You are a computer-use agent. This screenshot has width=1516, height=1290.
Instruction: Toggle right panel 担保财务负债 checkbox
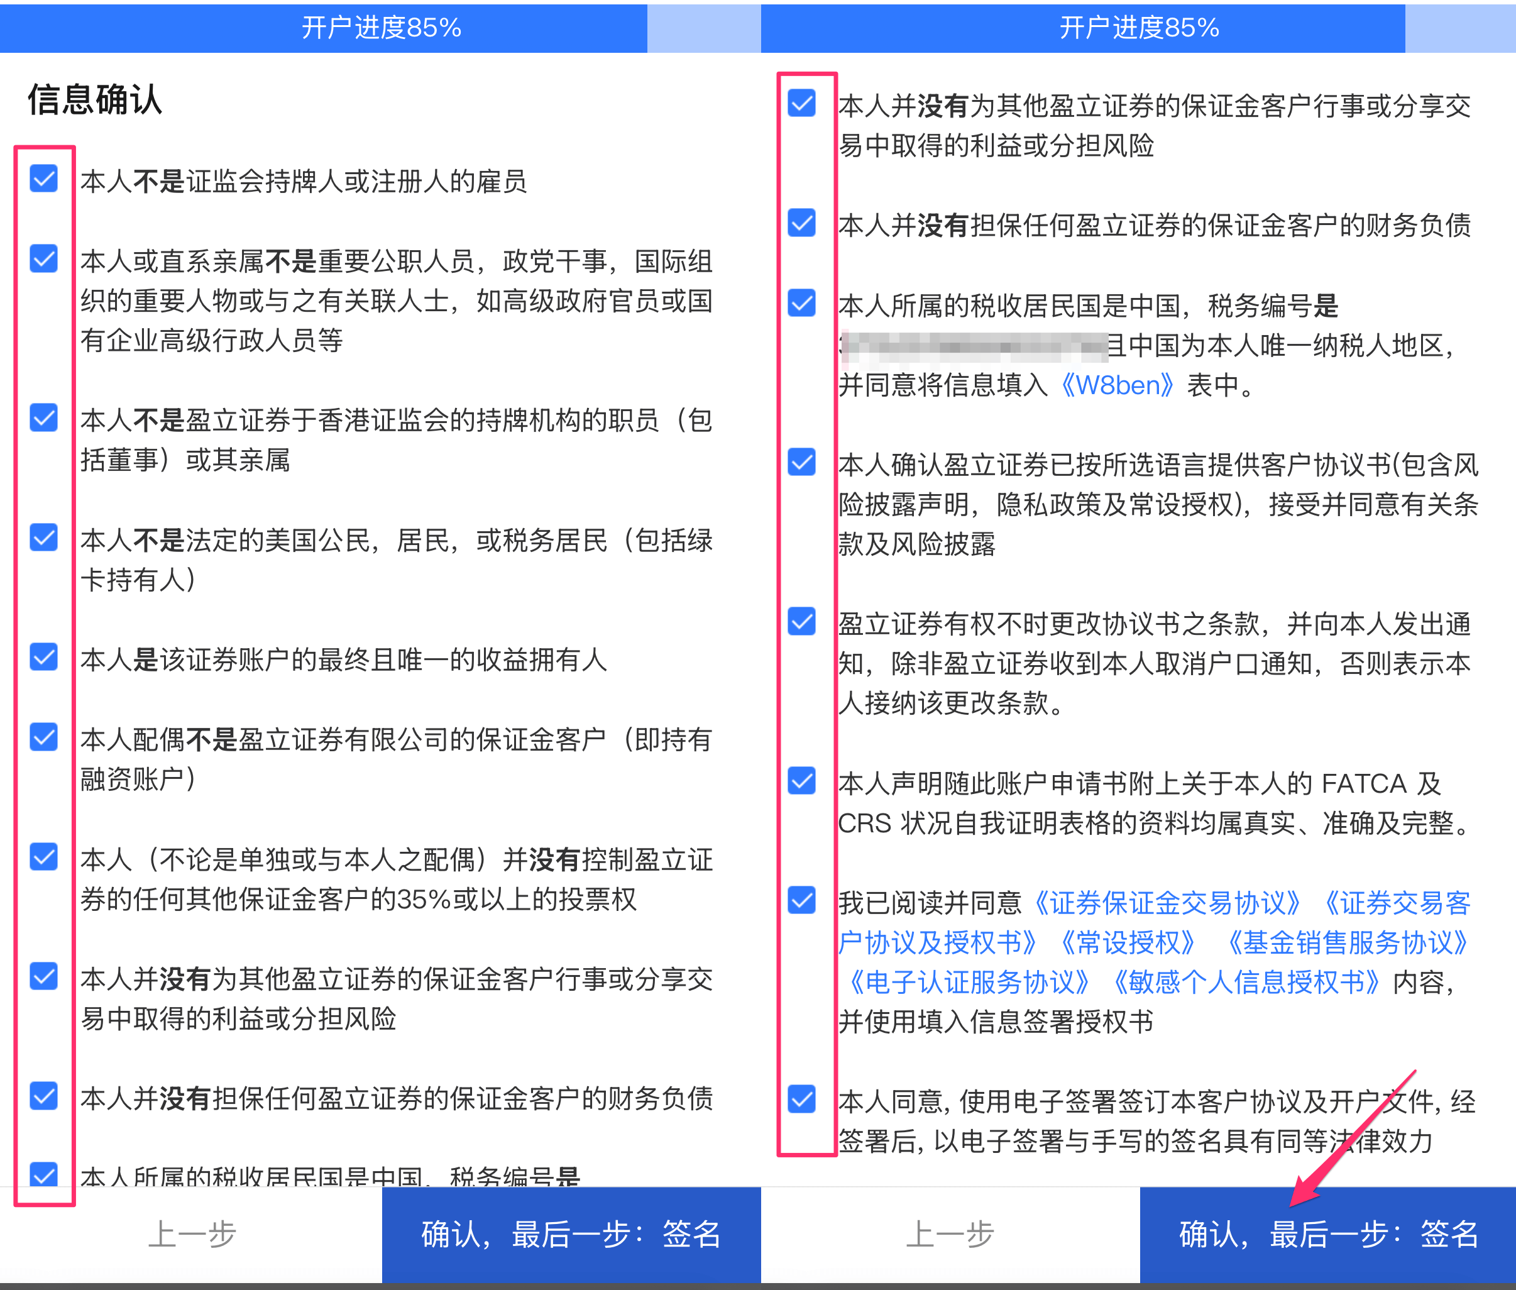pos(802,223)
